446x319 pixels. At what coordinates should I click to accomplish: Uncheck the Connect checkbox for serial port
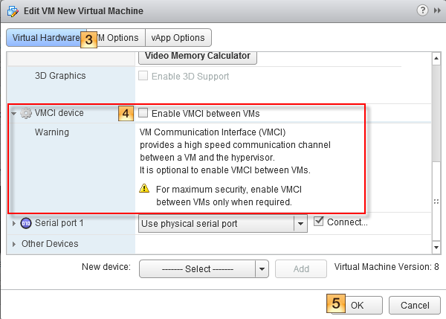(x=319, y=222)
